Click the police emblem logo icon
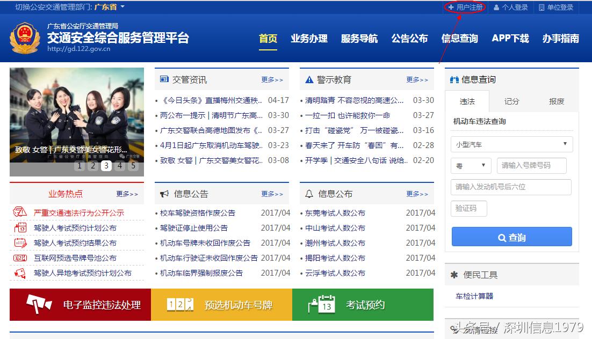 pyautogui.click(x=25, y=38)
